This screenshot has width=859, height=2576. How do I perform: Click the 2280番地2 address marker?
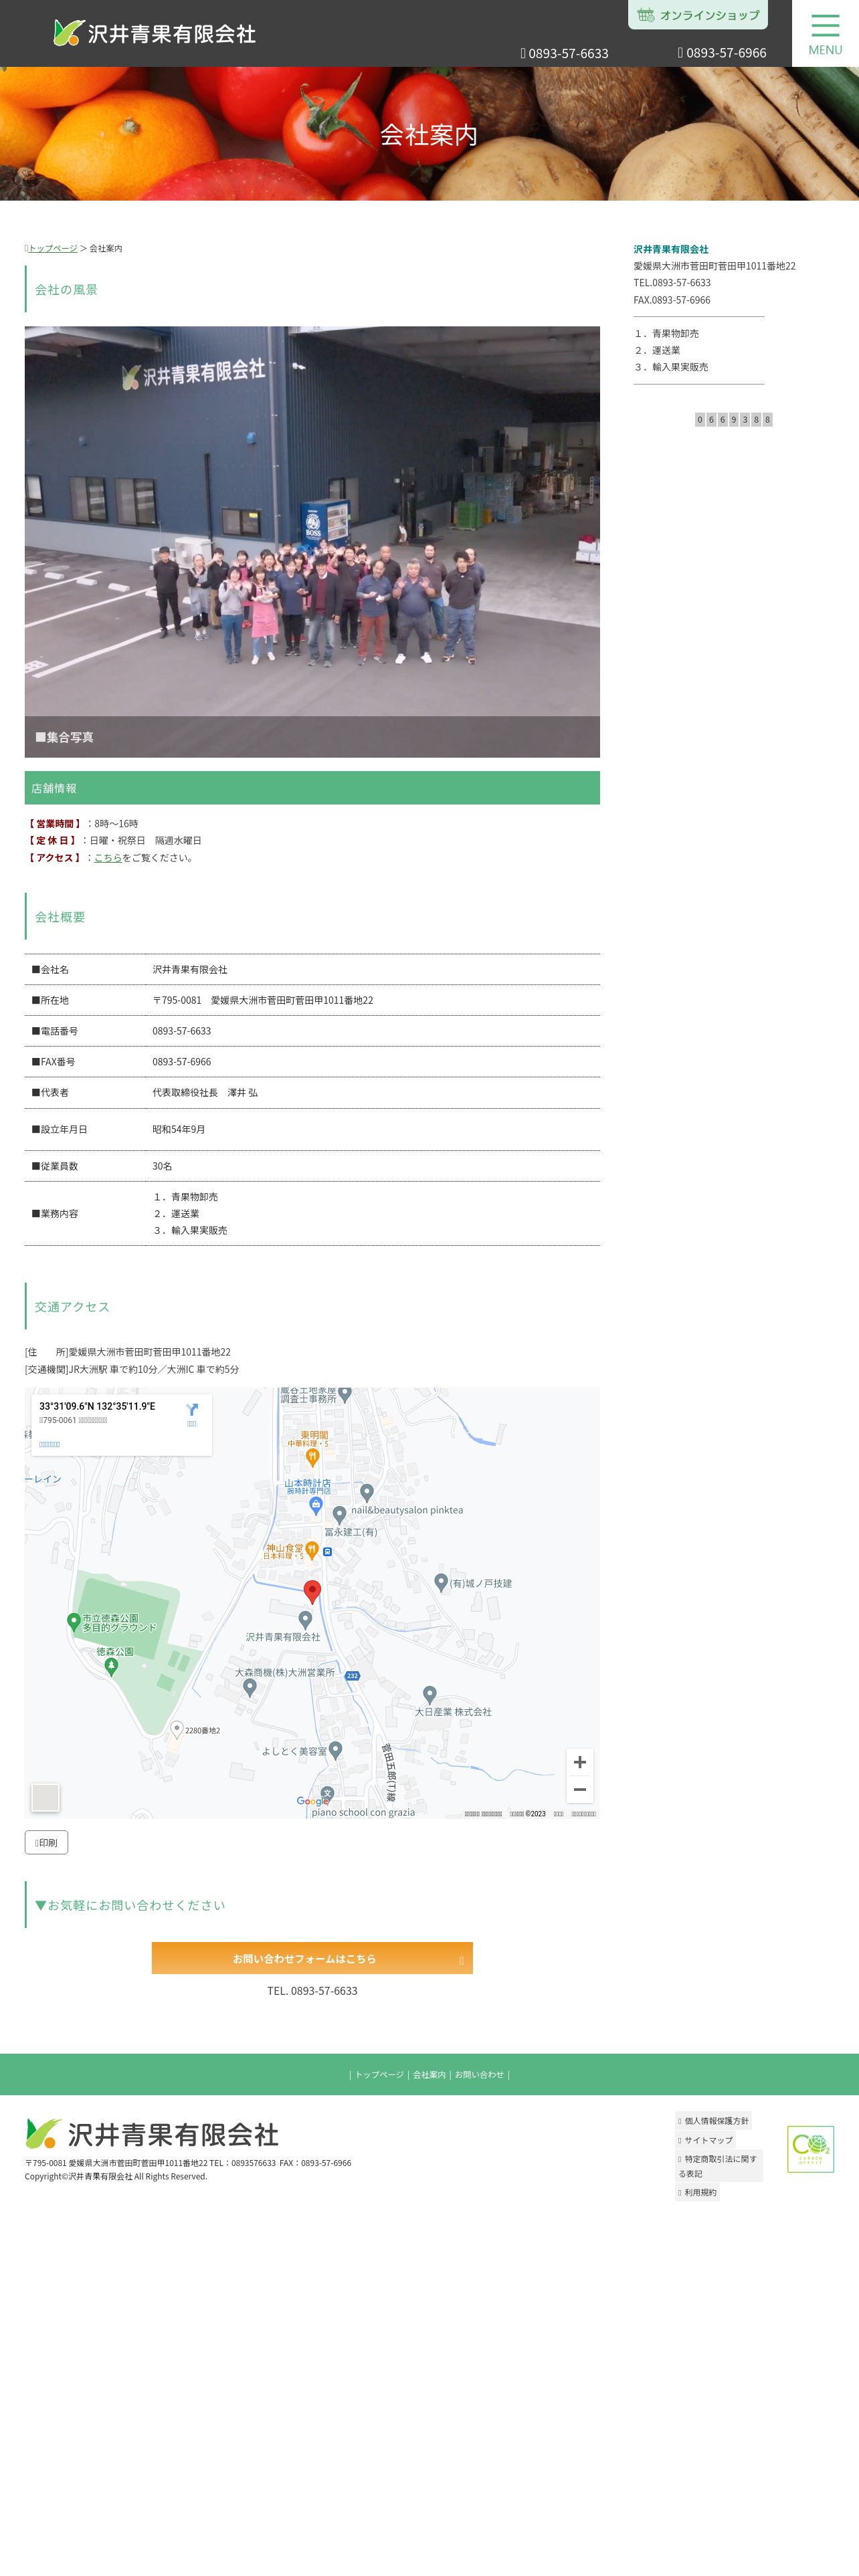(x=177, y=1728)
